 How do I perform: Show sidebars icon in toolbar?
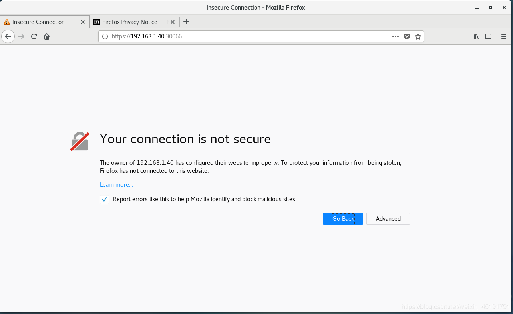[488, 36]
